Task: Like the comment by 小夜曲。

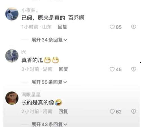Action: pyautogui.click(x=112, y=27)
